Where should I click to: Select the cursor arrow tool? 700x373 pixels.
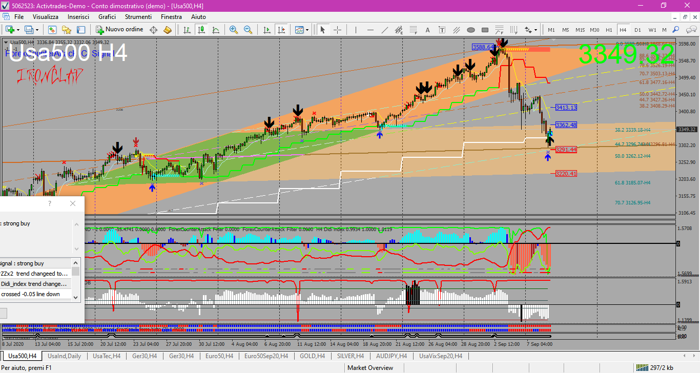[323, 30]
